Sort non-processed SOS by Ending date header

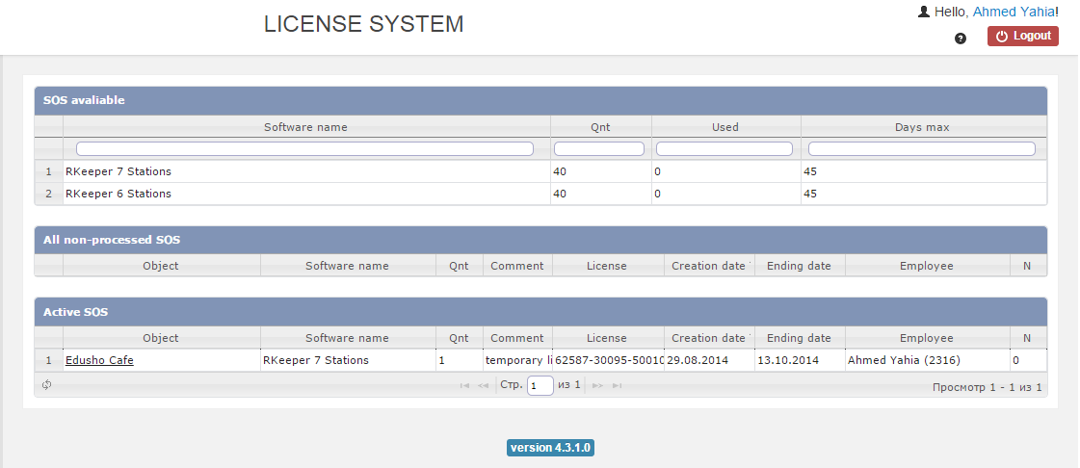pyautogui.click(x=799, y=266)
